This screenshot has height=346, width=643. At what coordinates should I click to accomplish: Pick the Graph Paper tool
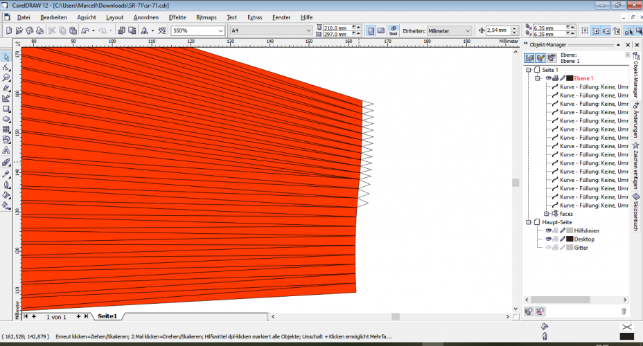tap(6, 129)
